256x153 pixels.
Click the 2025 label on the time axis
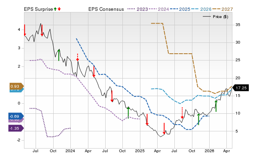[x=140, y=151]
